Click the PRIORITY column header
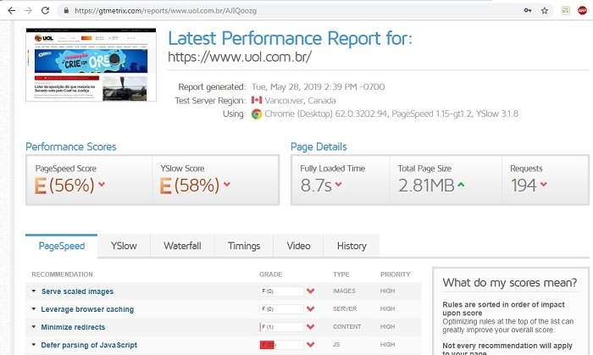This screenshot has width=593, height=355. coord(396,275)
